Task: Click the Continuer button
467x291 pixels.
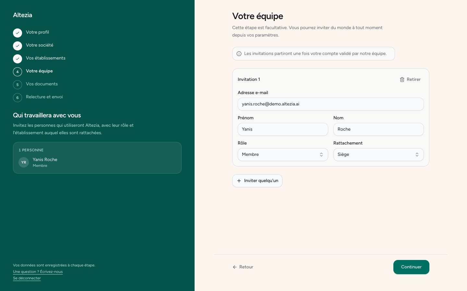Action: coord(411,267)
